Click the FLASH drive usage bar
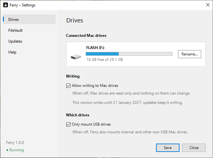Viewport: 213px width, 158px height. 129,54
